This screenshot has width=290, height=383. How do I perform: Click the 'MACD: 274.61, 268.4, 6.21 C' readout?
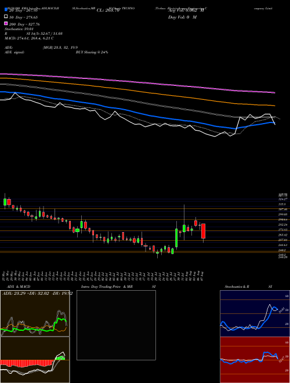pyautogui.click(x=30, y=38)
